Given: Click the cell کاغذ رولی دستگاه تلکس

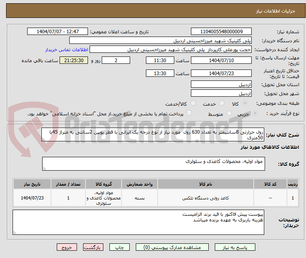Looking at the screenshot, I should [x=205, y=198].
